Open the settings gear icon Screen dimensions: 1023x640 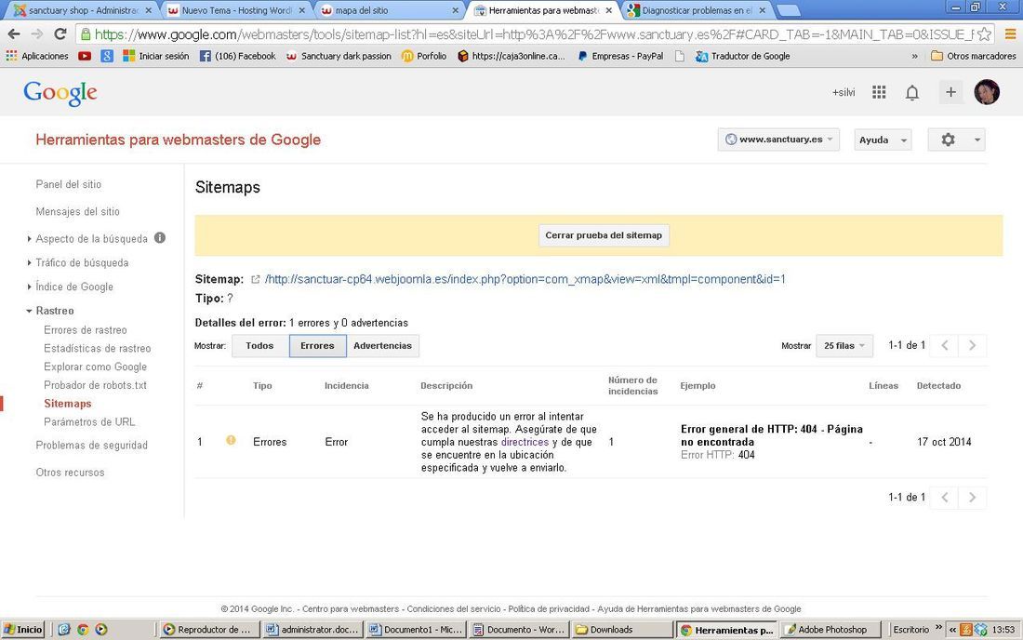tap(948, 140)
